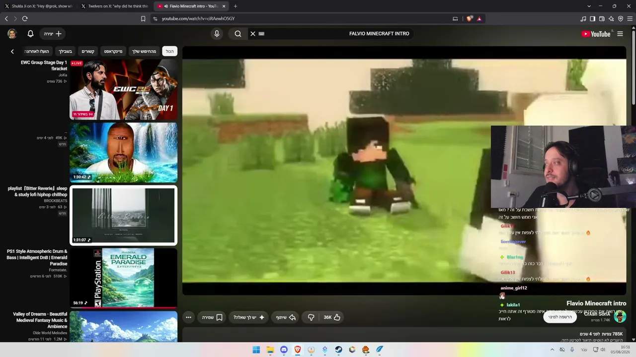The height and width of the screenshot is (357, 636).
Task: Open Discord from the taskbar
Action: [284, 350]
